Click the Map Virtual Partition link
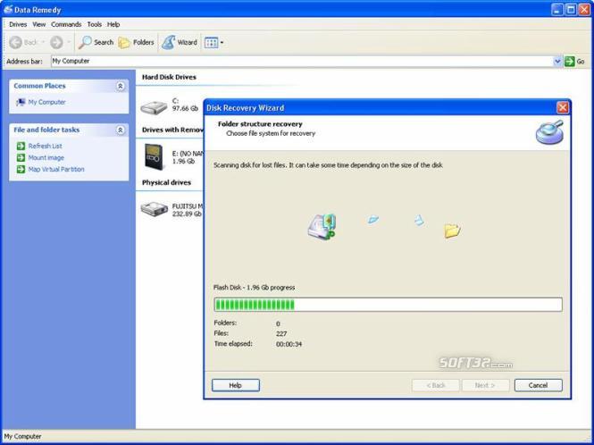Image resolution: width=594 pixels, height=445 pixels. [56, 170]
